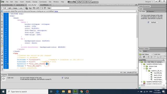
Task: Open File Explorer from the taskbar
Action: 63,92
